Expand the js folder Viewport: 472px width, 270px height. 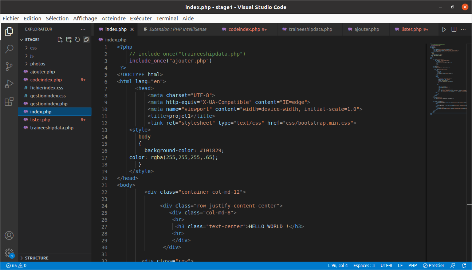click(x=55, y=56)
